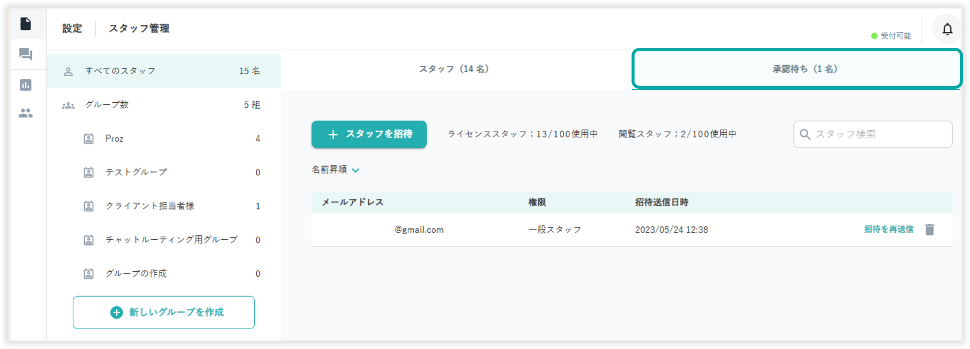This screenshot has height=349, width=970.
Task: Open the chat messages sidebar icon
Action: [26, 54]
